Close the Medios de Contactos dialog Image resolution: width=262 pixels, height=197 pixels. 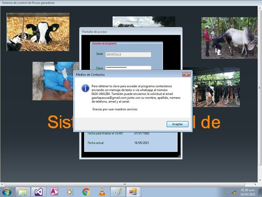[x=186, y=75]
